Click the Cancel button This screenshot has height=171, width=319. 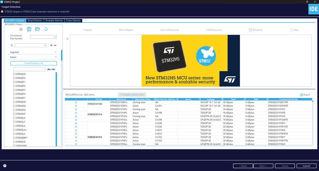coord(306,166)
